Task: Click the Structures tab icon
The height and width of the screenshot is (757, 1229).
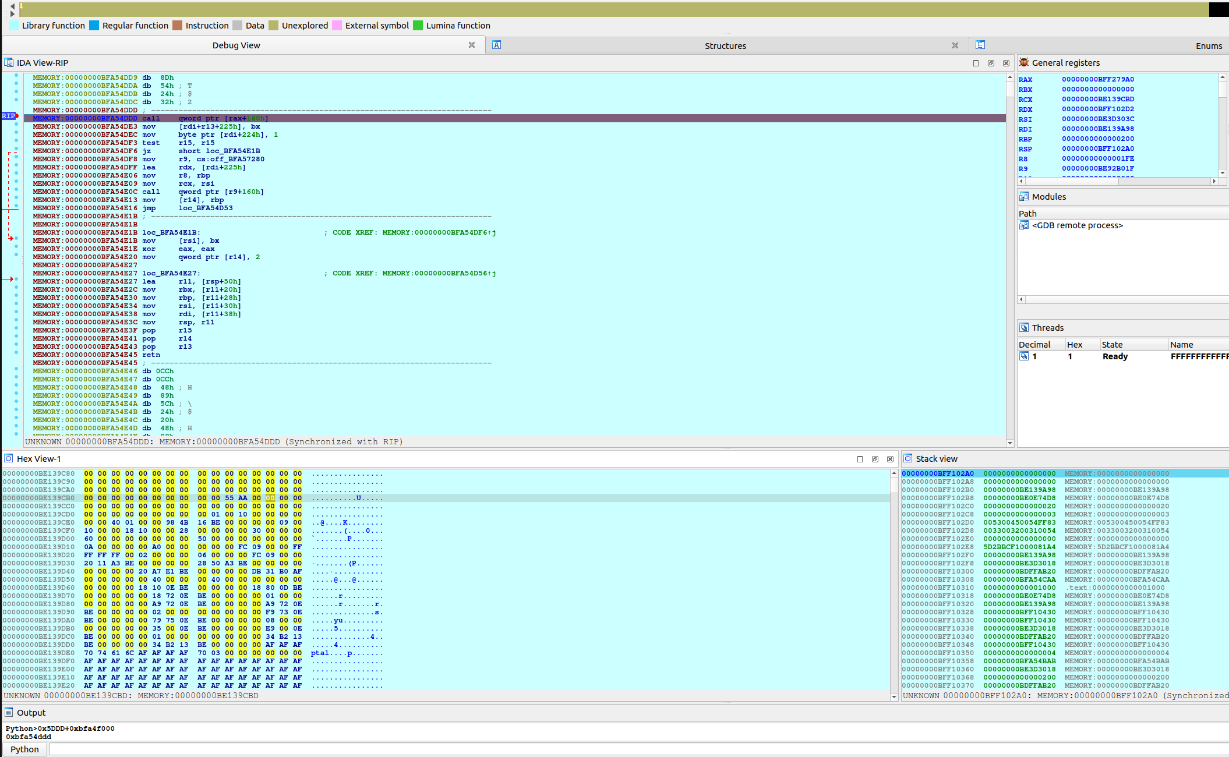Action: point(496,45)
